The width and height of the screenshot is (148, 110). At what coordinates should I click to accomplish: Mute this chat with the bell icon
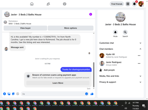115,32
